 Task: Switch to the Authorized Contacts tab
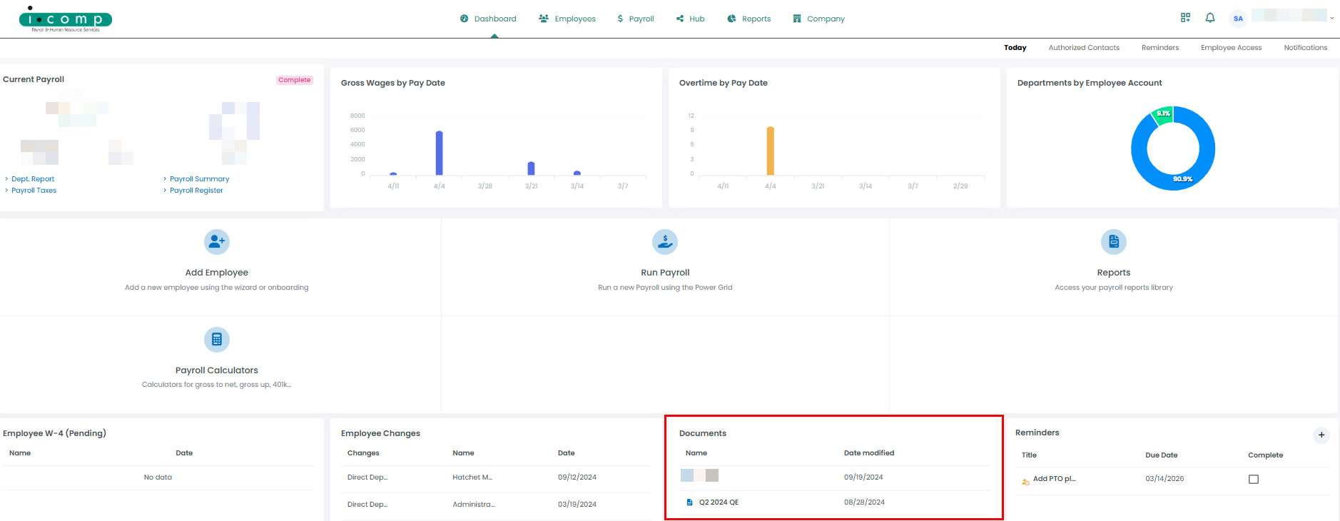[1084, 48]
